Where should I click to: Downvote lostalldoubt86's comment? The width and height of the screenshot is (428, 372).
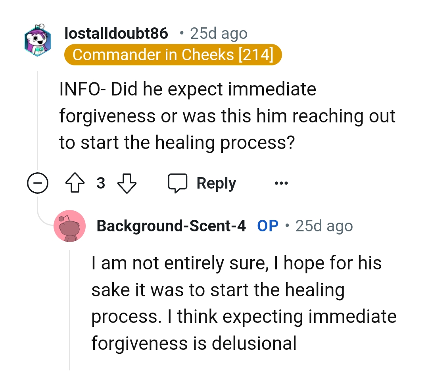(127, 183)
